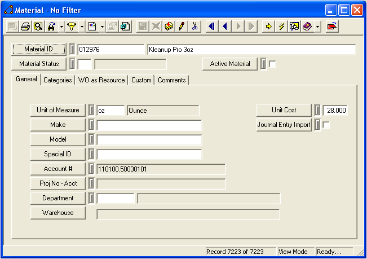This screenshot has width=367, height=259.
Task: Click the scissors cut icon
Action: pyautogui.click(x=194, y=27)
